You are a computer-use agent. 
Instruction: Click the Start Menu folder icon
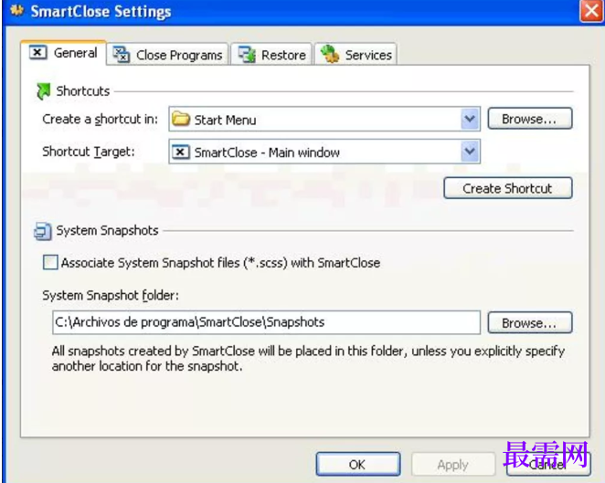(181, 119)
